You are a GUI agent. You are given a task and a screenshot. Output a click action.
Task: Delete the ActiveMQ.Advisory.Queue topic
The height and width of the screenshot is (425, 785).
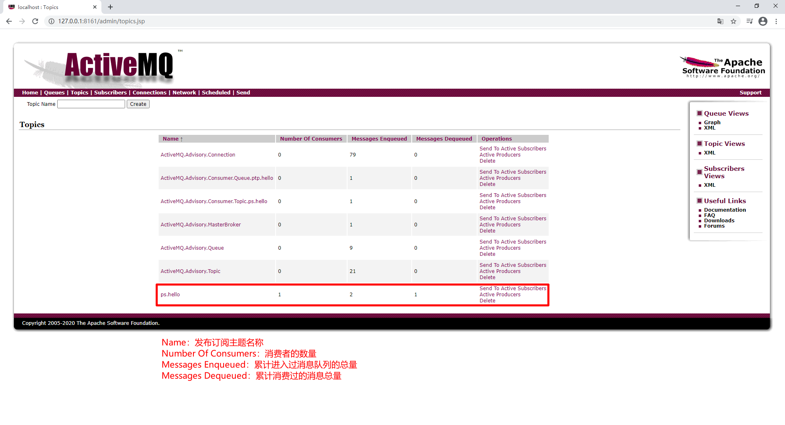pyautogui.click(x=487, y=254)
